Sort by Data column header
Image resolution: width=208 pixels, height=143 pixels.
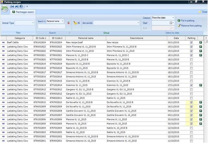(x=176, y=38)
